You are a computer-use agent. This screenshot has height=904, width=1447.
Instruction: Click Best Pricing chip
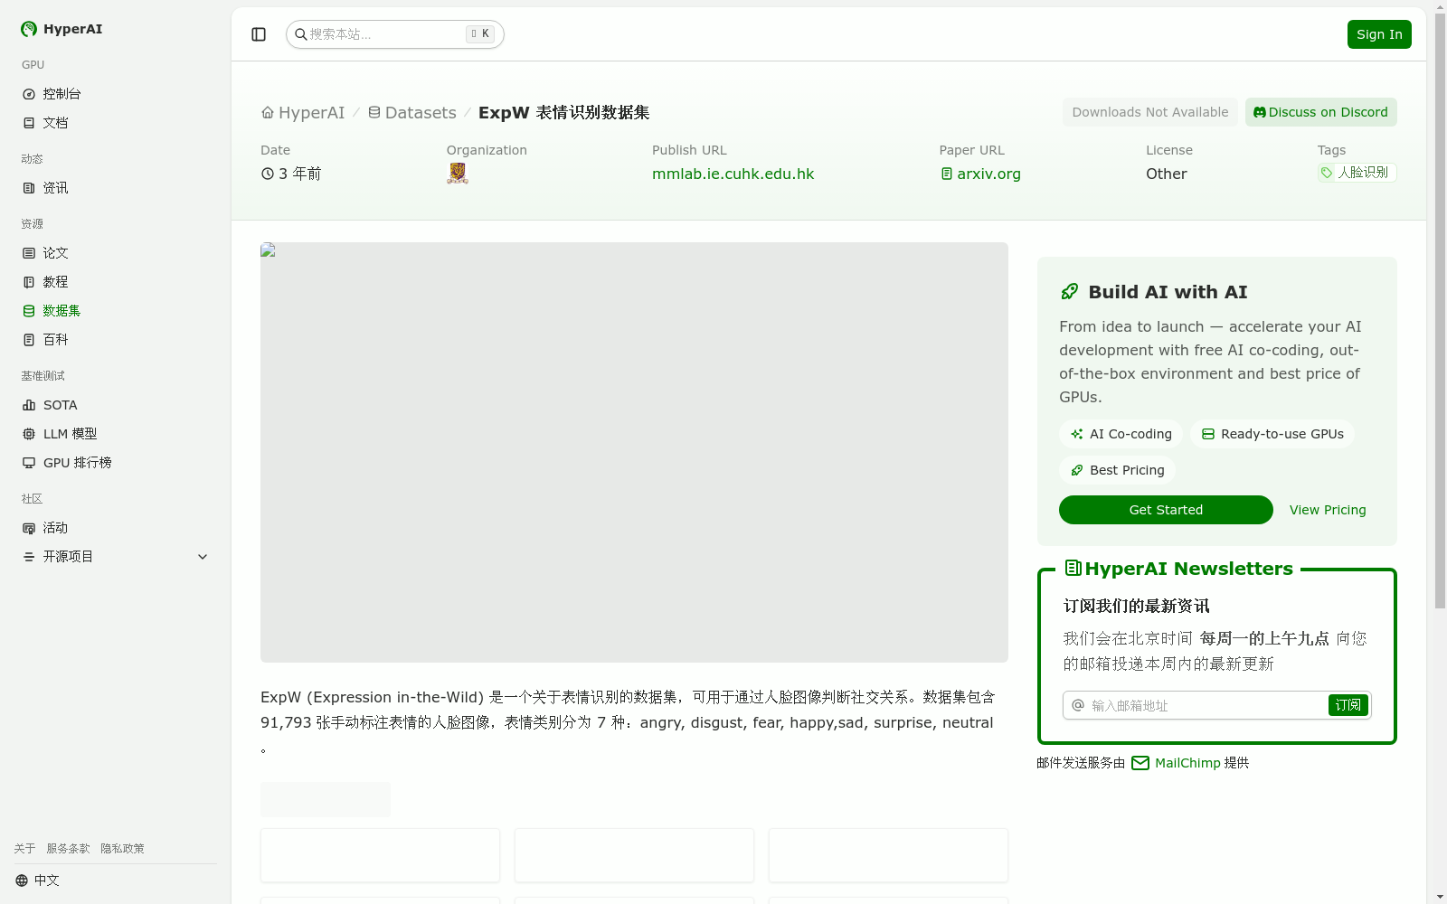[1117, 470]
